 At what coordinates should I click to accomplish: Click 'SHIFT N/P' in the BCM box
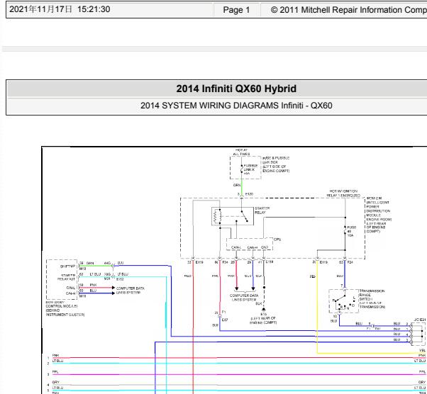click(x=67, y=266)
